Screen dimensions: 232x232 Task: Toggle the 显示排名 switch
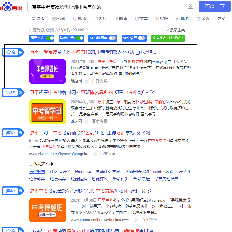(x=50, y=38)
